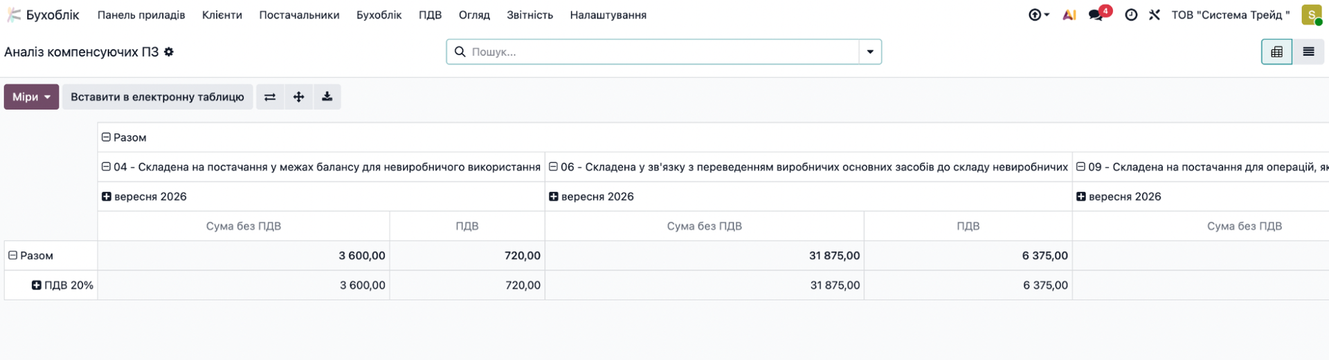The height and width of the screenshot is (360, 1329).
Task: Expand all with the four-arrows icon
Action: point(298,97)
